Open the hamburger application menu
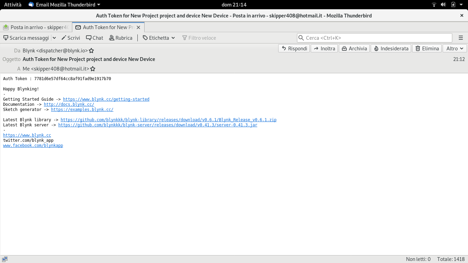The image size is (468, 263). tap(461, 38)
